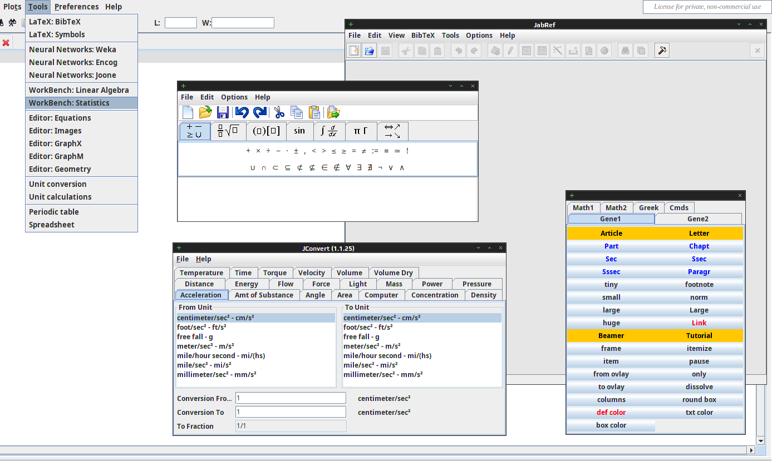Open the Greek letters π Γ tab
This screenshot has width=772, height=461.
361,131
